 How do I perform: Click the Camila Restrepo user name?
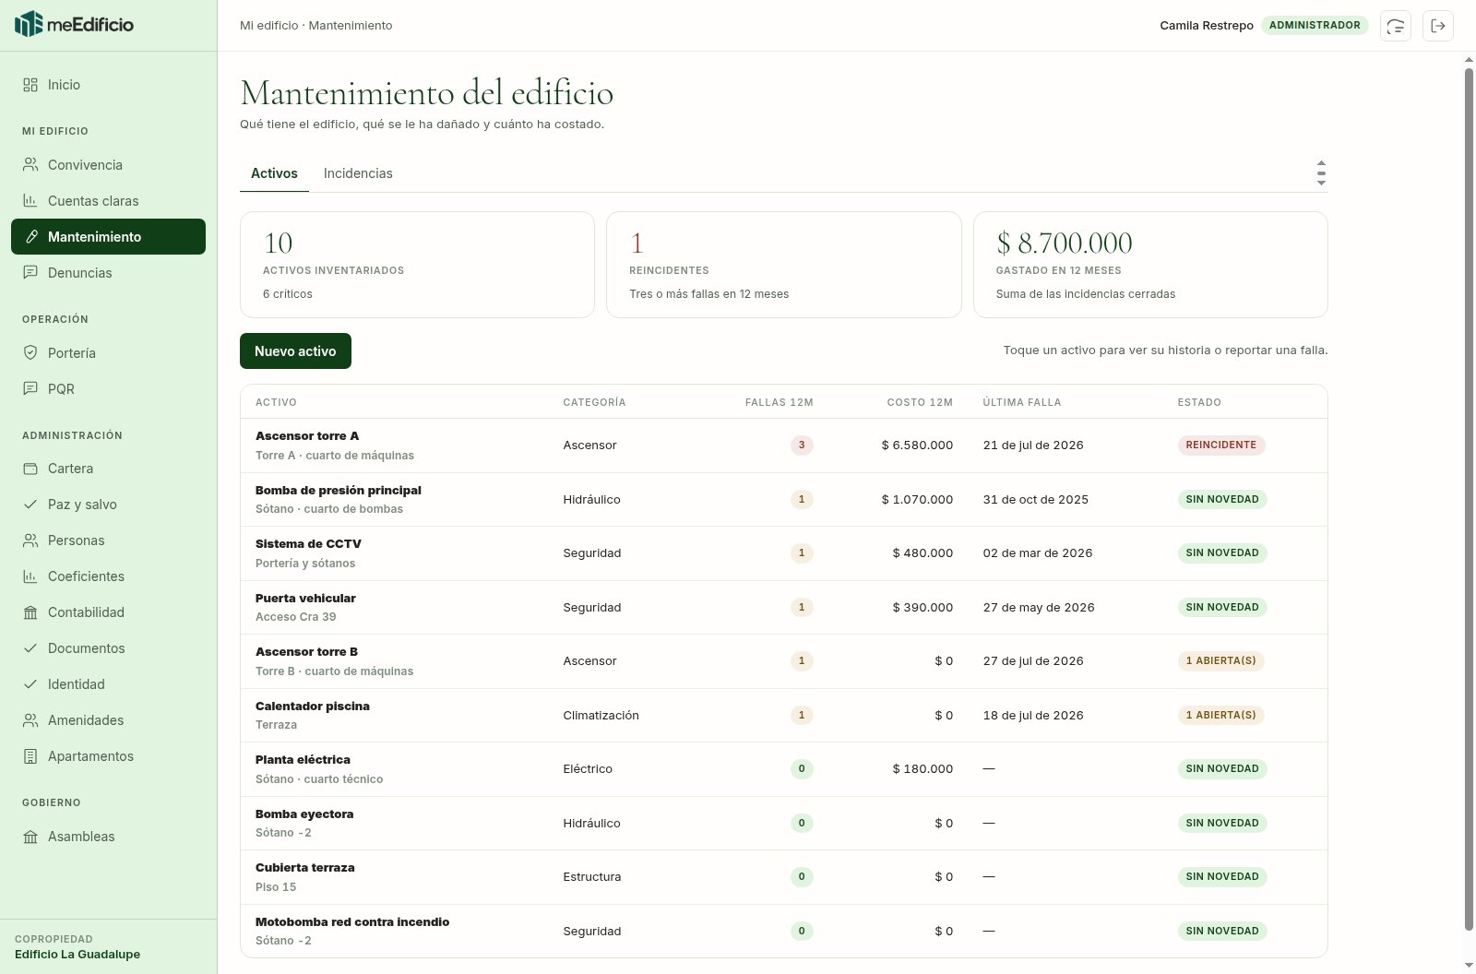1207,26
